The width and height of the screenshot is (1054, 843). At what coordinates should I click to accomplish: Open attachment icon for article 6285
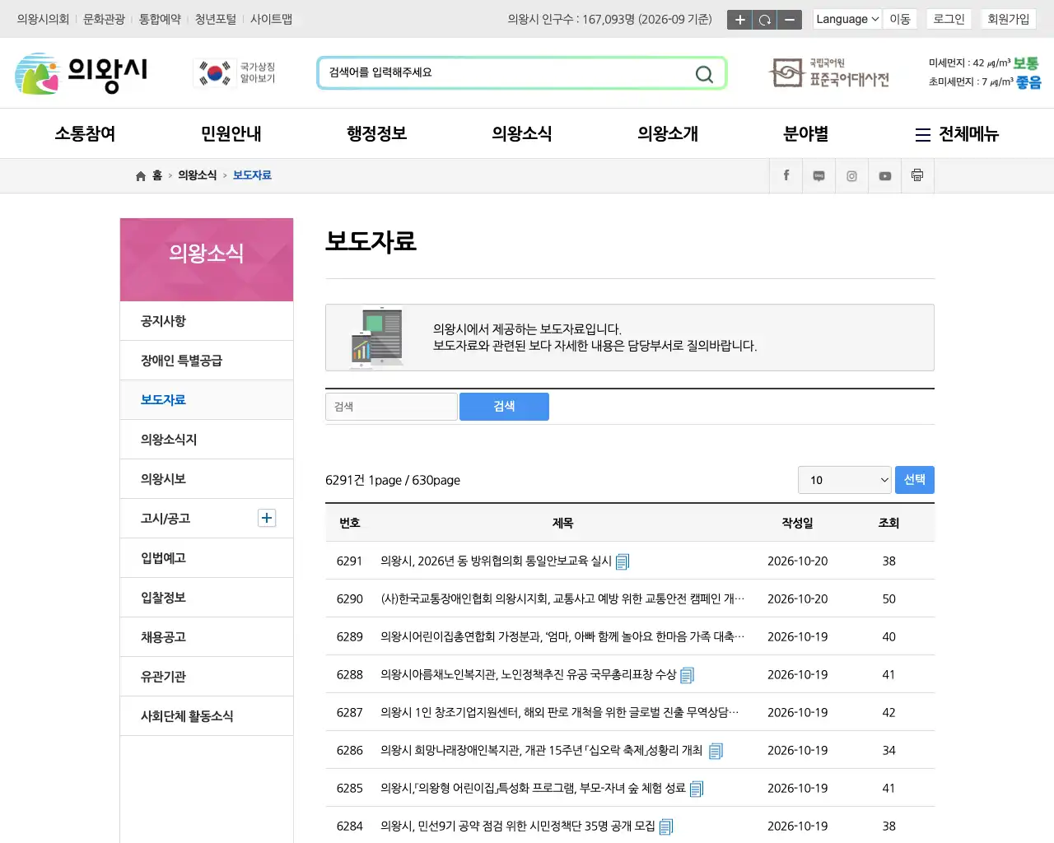click(x=697, y=789)
